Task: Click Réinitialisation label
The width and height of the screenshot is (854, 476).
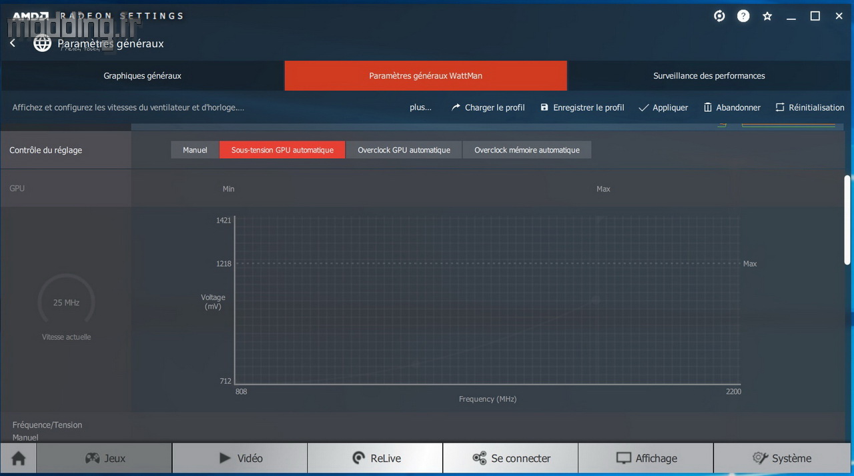Action: [x=817, y=107]
